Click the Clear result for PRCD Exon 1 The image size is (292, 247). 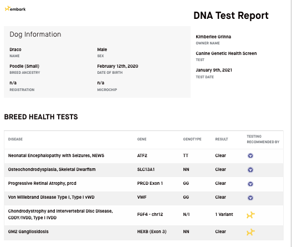click(x=221, y=183)
